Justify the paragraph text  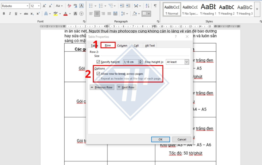109,14
